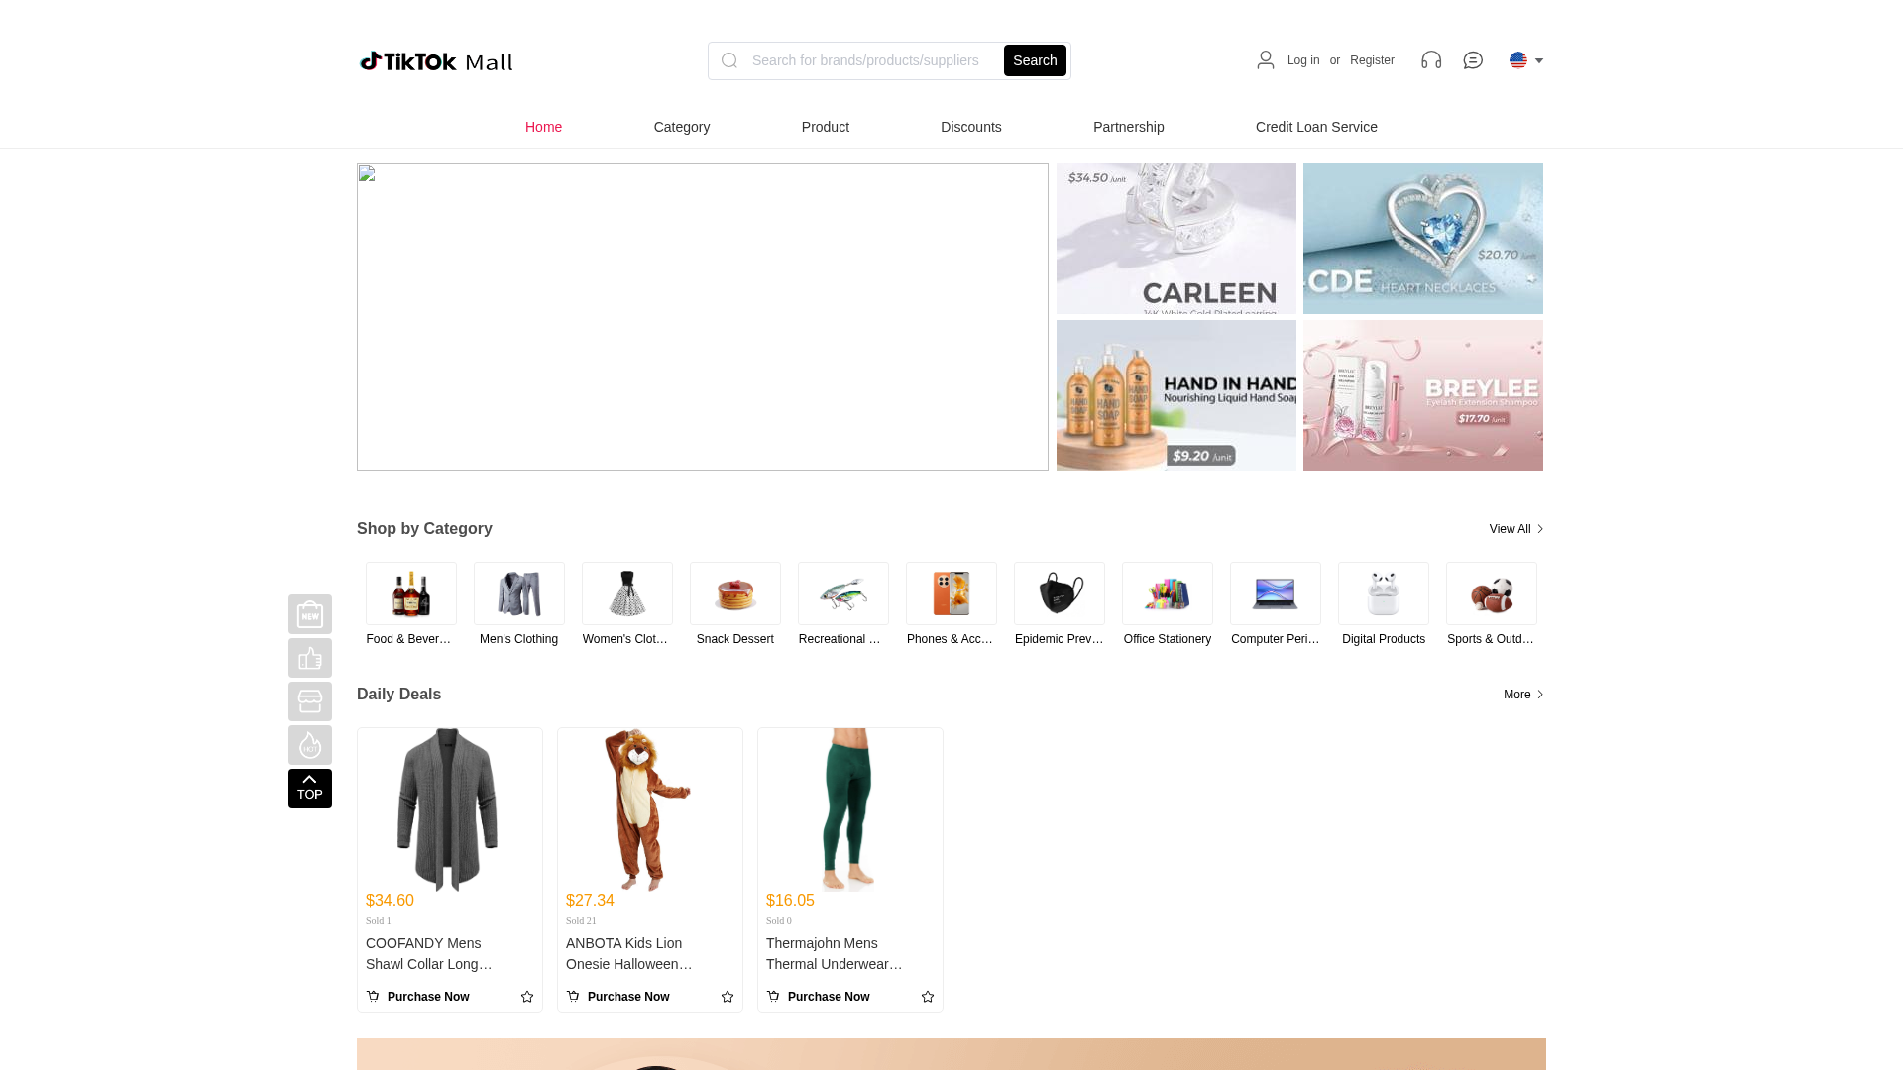Favorite the ANBOTA Lion Onesie with star
1903x1070 pixels.
[x=728, y=997]
